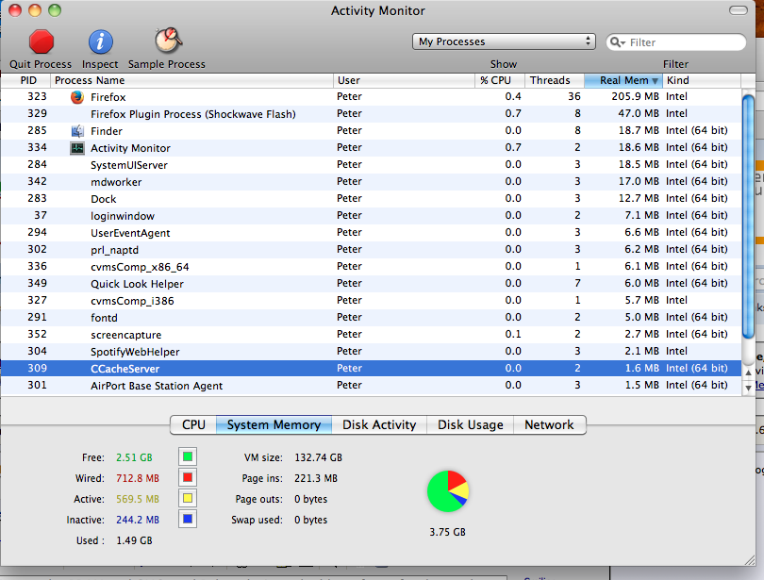Click the 221.3 MB Page ins value
This screenshot has width=764, height=580.
tap(316, 478)
